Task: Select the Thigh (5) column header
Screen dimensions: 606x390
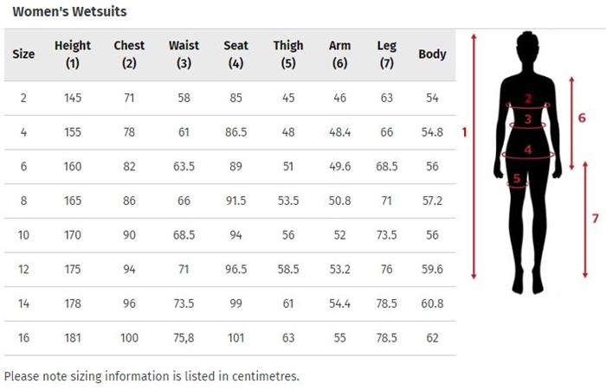Action: click(288, 54)
